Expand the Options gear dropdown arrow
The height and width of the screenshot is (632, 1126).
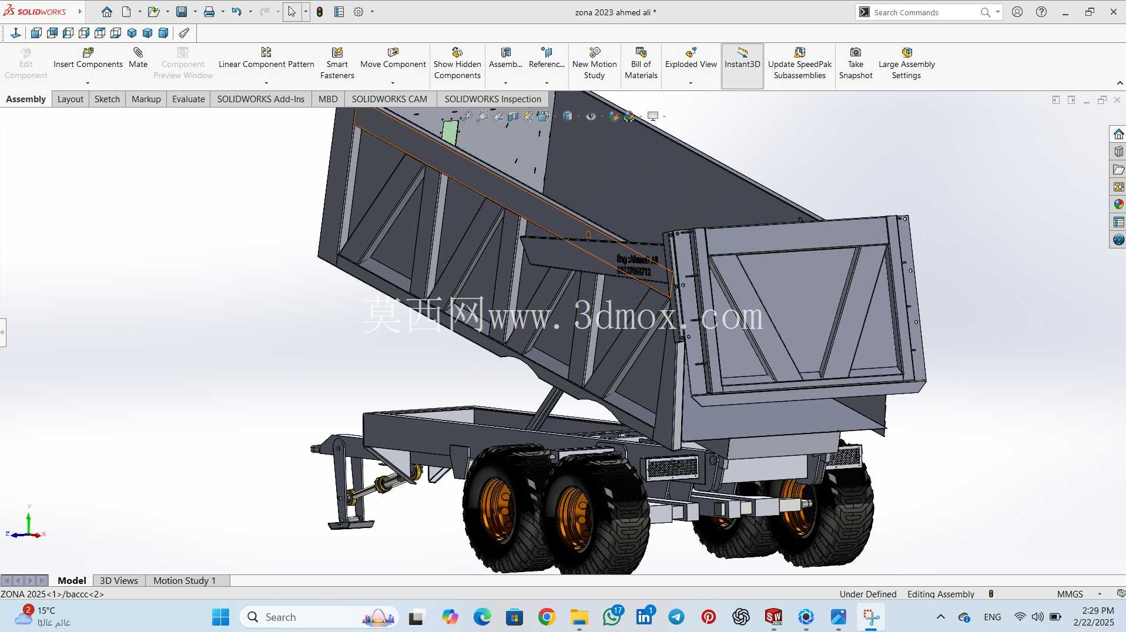click(x=372, y=12)
